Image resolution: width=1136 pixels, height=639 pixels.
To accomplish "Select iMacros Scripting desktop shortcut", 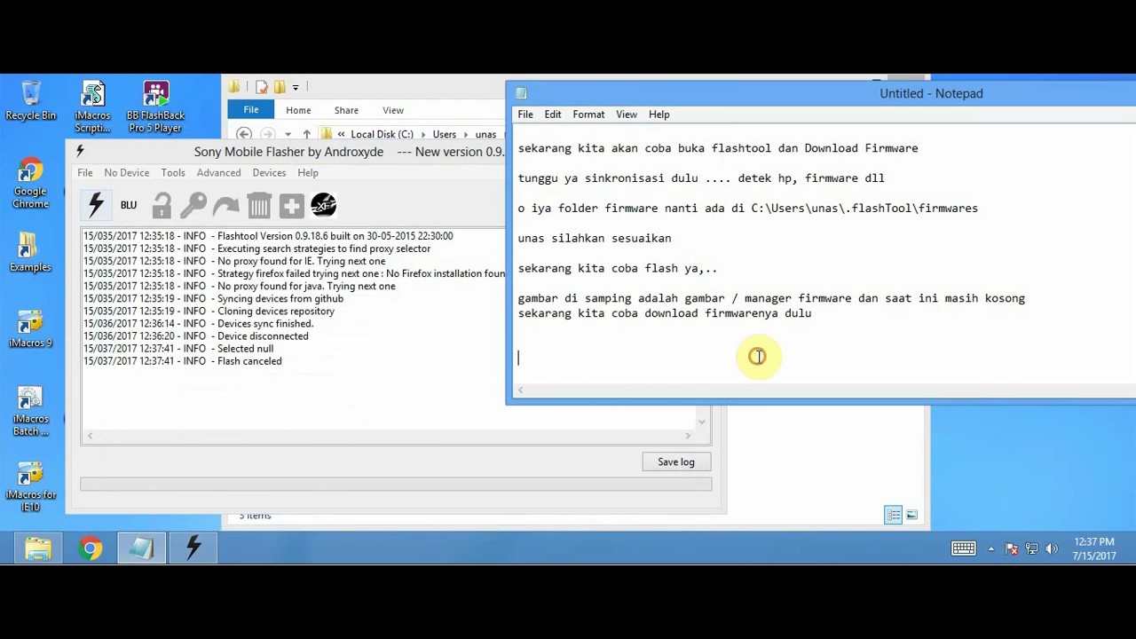I will point(93,106).
